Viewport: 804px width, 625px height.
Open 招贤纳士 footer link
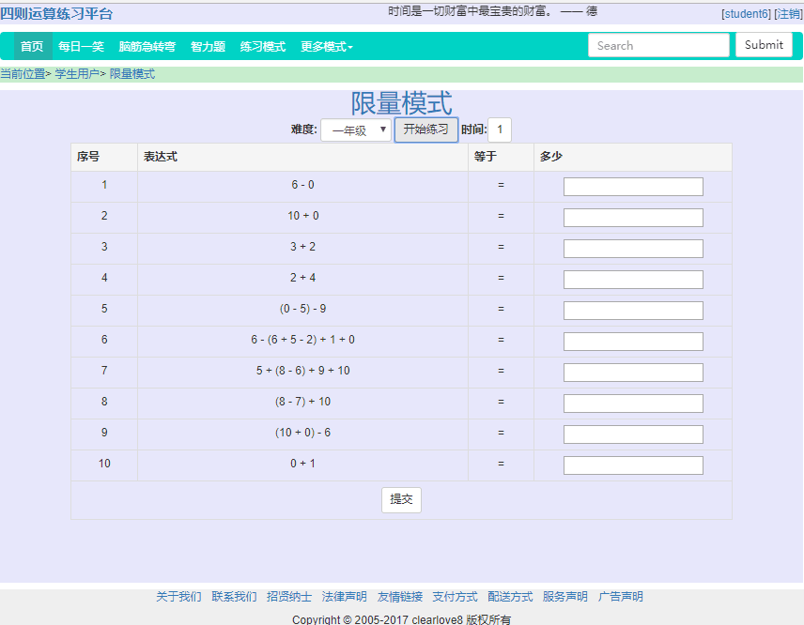(x=289, y=596)
